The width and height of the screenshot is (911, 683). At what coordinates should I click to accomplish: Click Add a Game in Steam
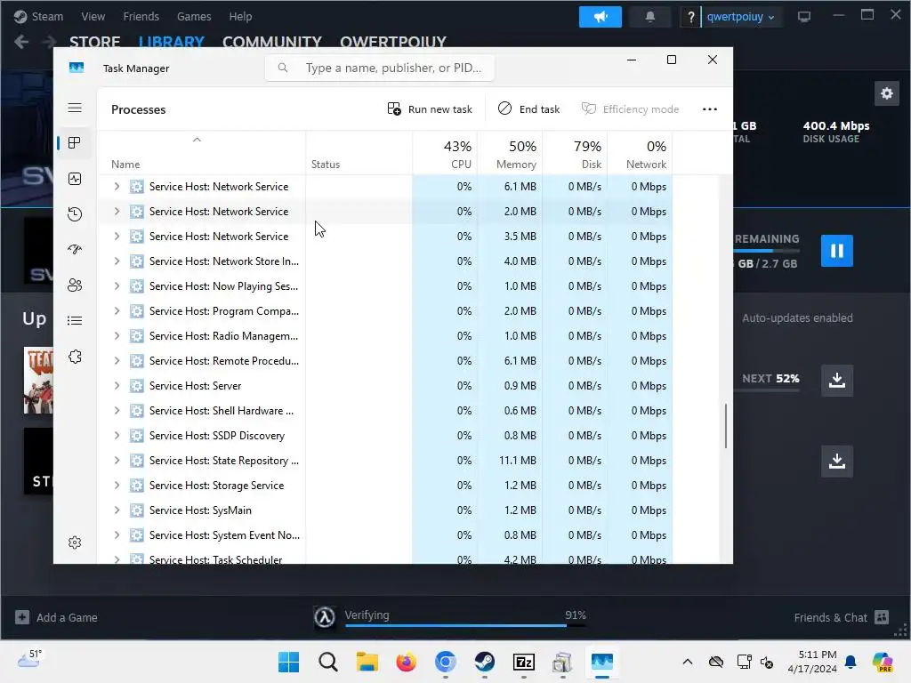56,617
